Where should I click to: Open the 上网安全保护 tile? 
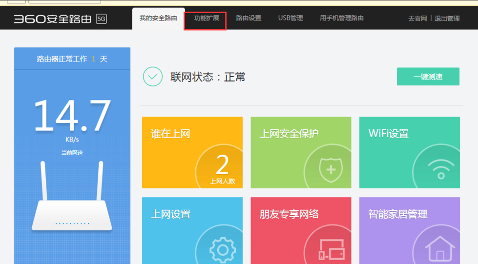click(301, 152)
